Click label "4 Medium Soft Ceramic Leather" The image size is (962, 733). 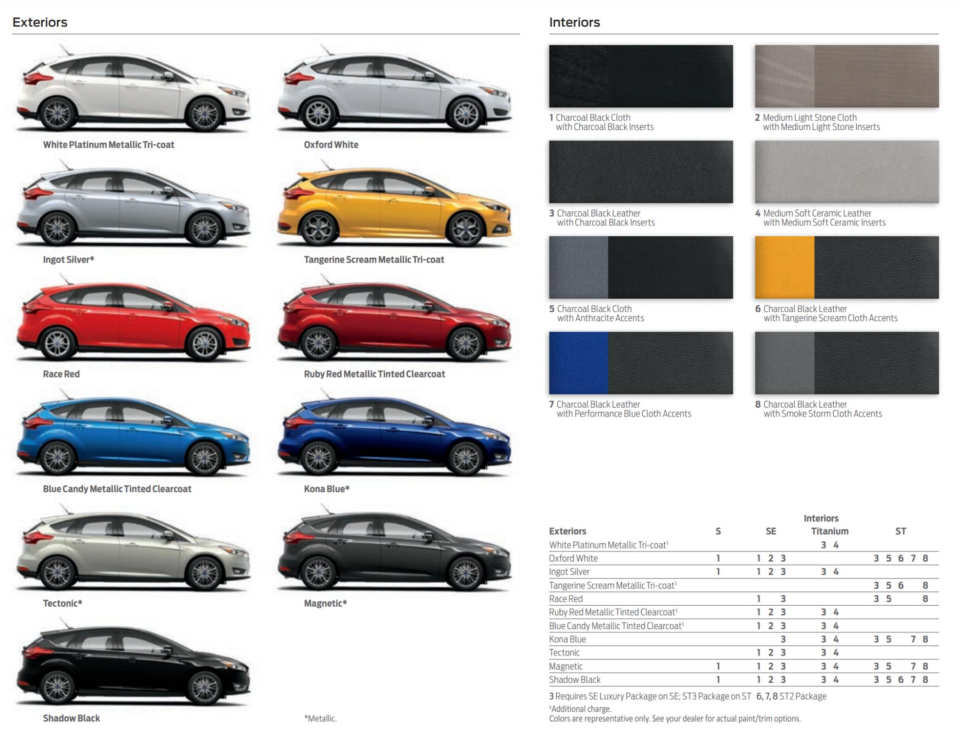coord(813,213)
